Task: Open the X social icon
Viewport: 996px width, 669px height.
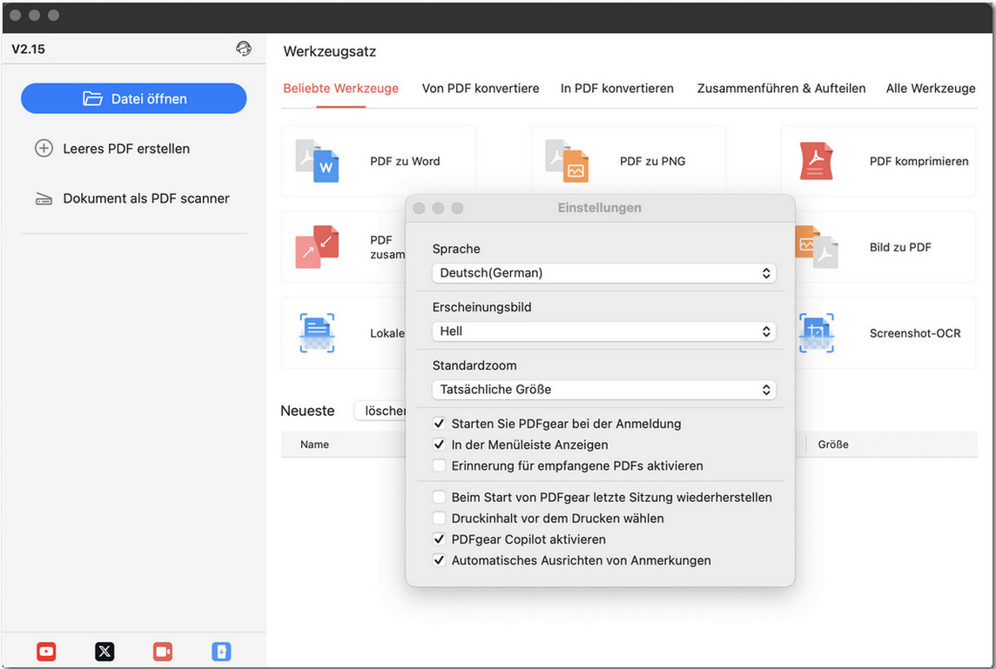Action: pos(104,651)
